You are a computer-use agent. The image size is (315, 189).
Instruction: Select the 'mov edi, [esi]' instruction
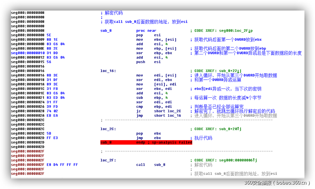click(x=156, y=75)
